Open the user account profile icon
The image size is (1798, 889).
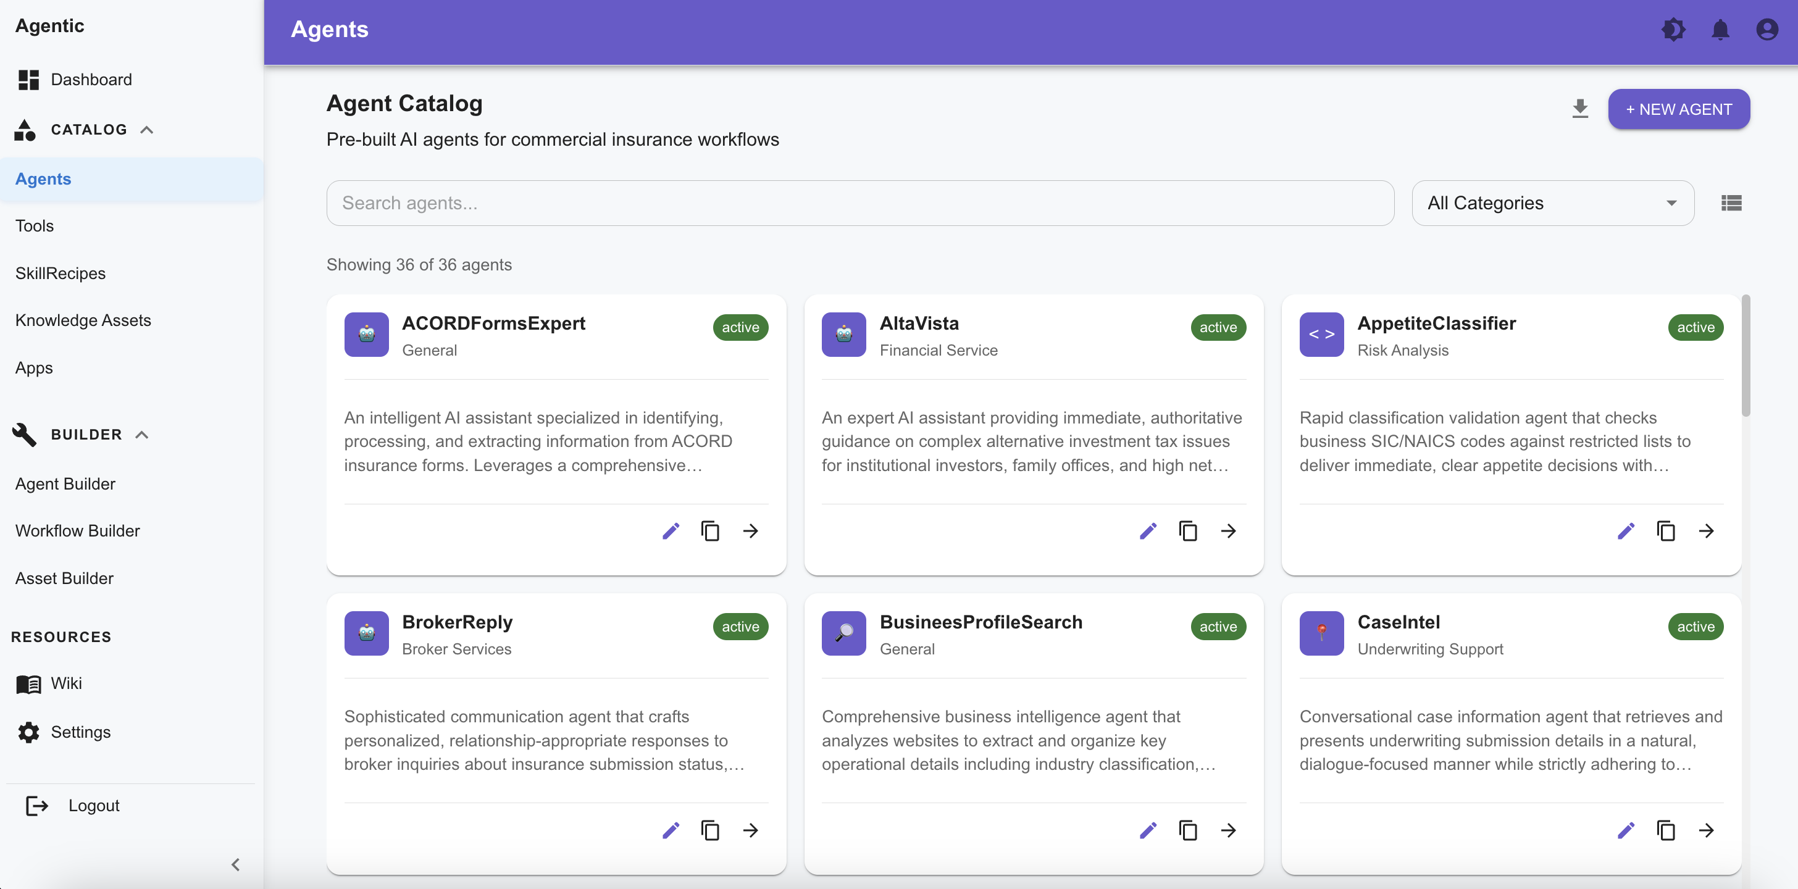pos(1767,29)
